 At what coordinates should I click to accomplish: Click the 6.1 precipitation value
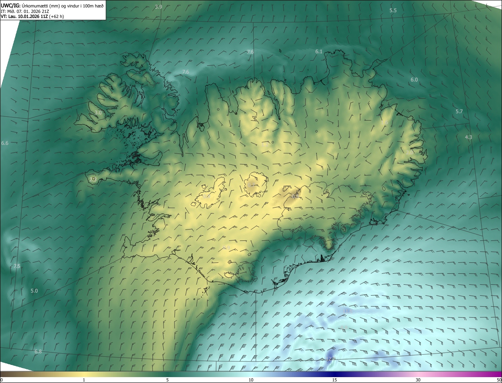(318, 52)
